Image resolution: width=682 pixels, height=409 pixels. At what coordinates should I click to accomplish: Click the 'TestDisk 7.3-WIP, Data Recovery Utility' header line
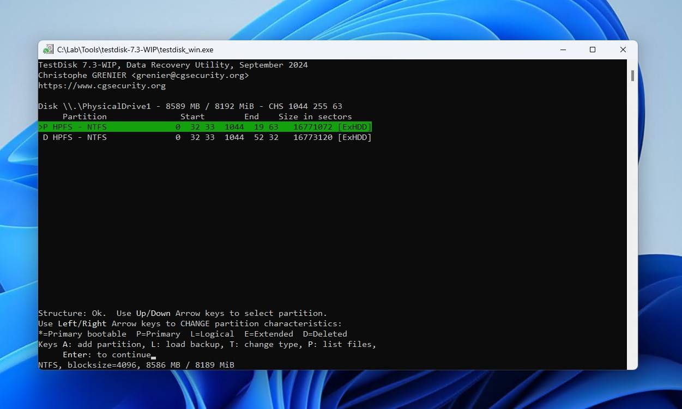[x=173, y=65]
